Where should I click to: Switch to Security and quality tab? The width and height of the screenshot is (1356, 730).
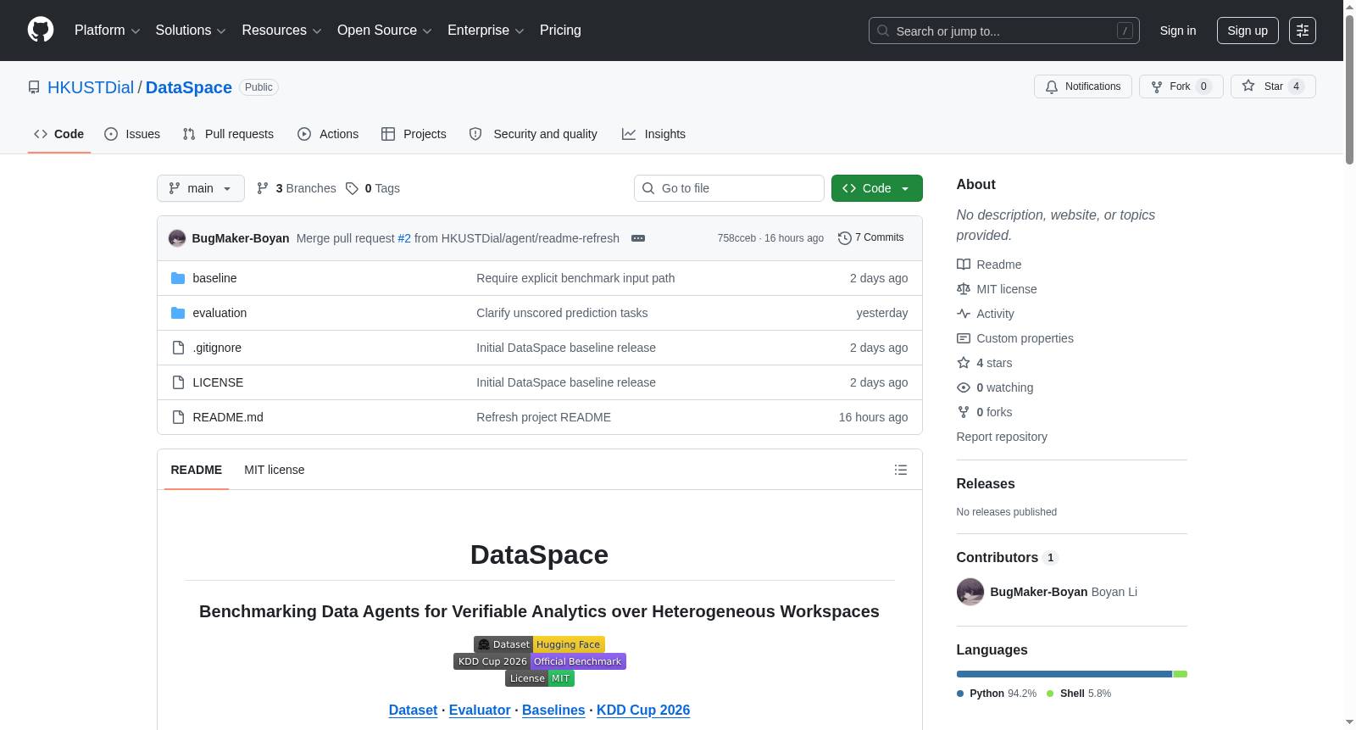pyautogui.click(x=533, y=134)
